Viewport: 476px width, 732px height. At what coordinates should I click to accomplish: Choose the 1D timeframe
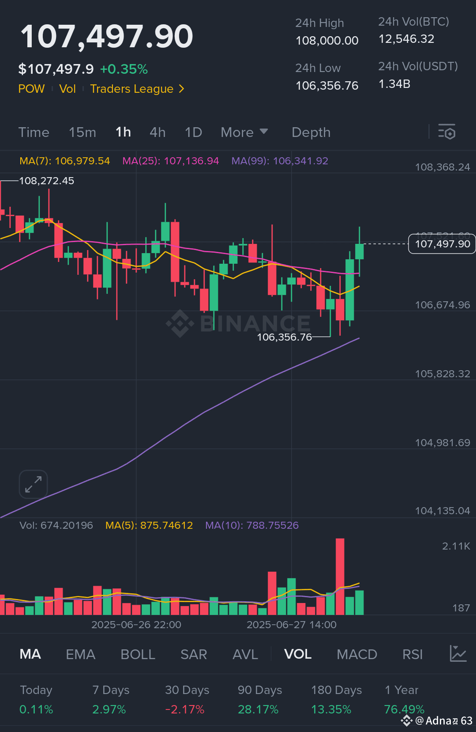click(x=193, y=132)
